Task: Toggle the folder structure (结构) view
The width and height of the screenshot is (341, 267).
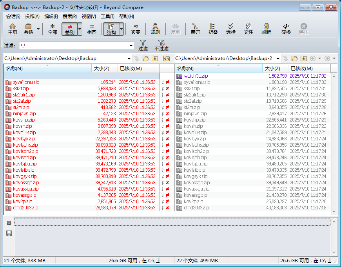Action: (x=111, y=29)
